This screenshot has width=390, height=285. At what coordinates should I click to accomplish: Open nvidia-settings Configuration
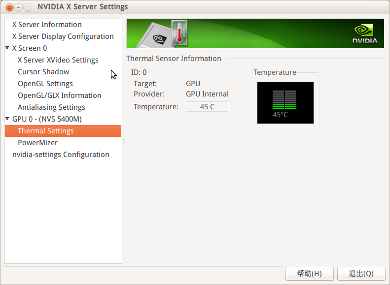61,155
